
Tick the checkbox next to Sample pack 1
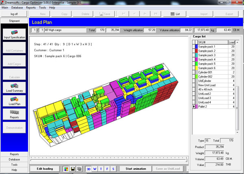(x=194, y=46)
